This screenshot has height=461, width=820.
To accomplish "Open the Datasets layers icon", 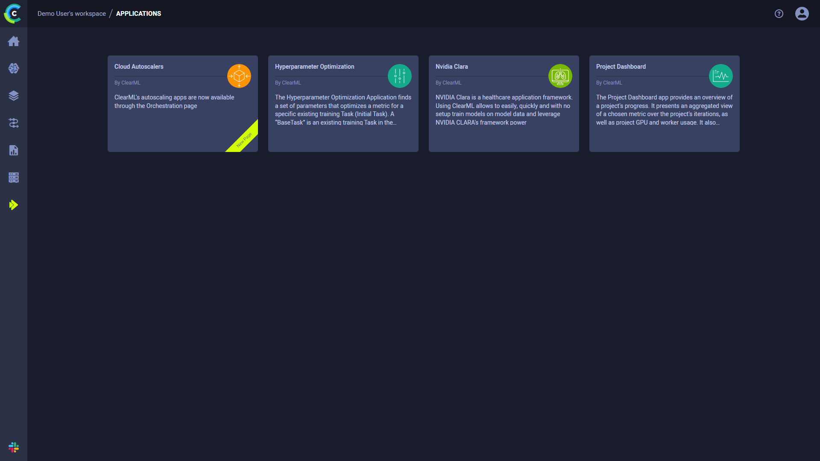I will pos(14,96).
